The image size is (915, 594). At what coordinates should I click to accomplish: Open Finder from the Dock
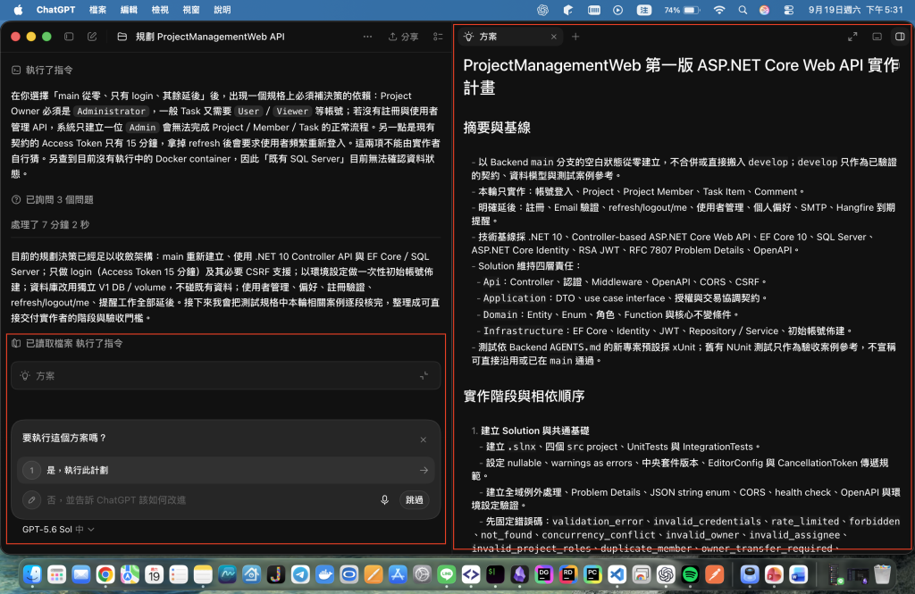[32, 574]
